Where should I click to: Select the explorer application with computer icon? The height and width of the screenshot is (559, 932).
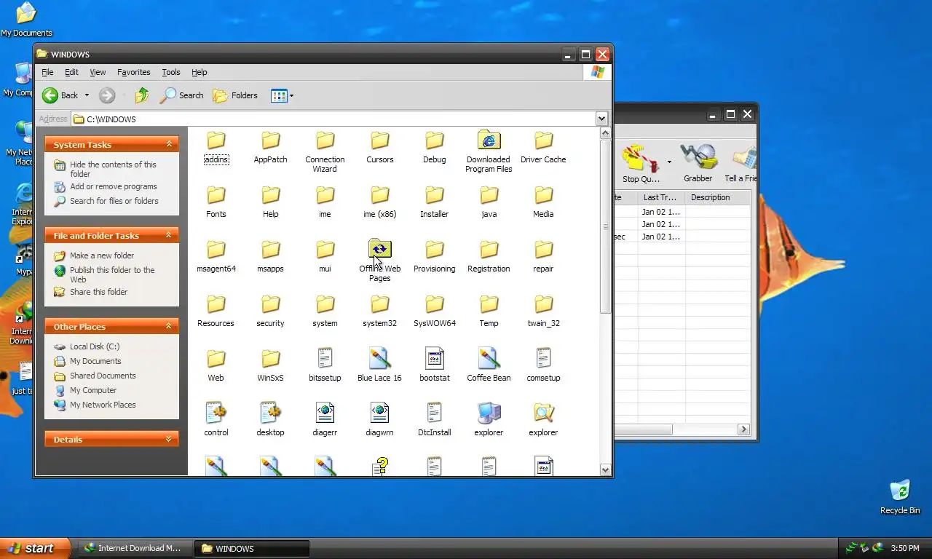(x=489, y=419)
